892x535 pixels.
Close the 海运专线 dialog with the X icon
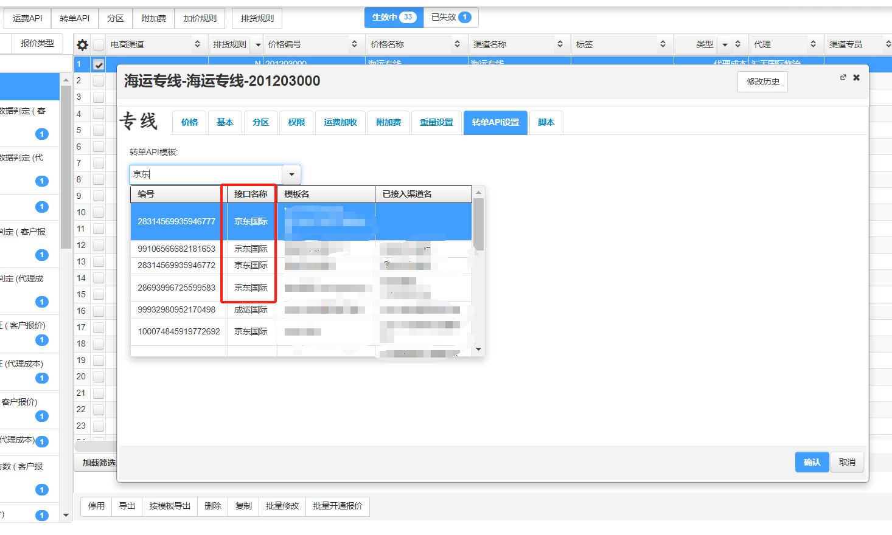(x=856, y=77)
